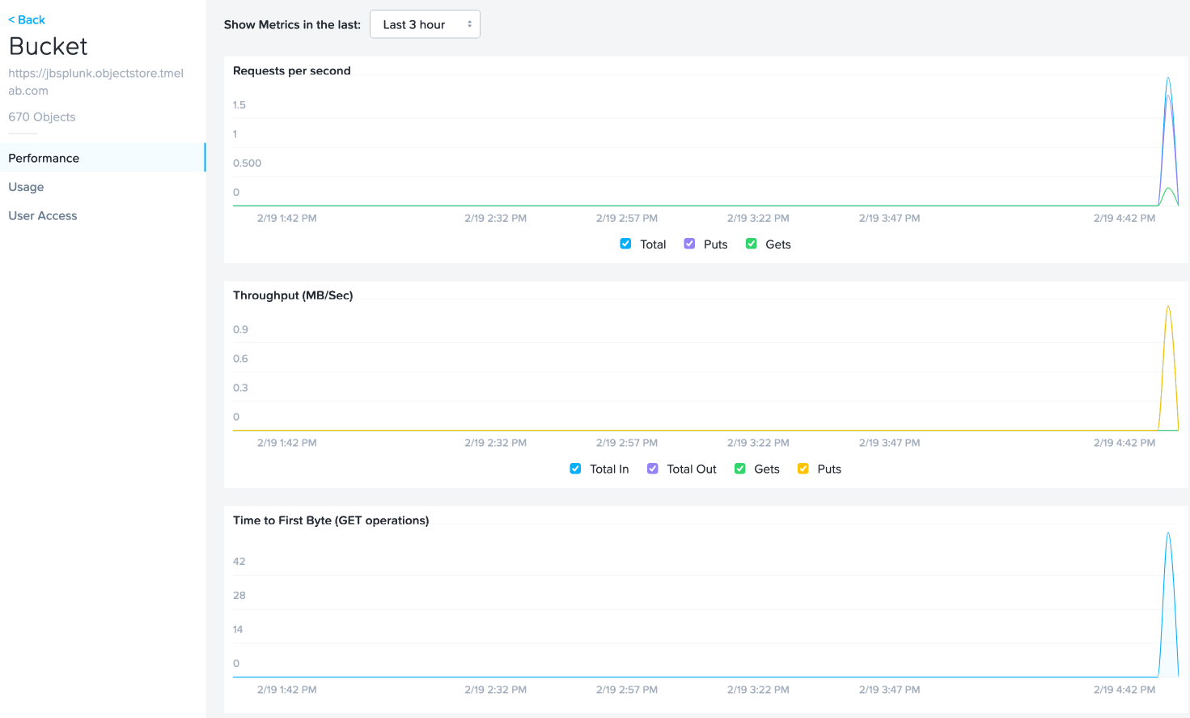Screen dimensions: 1190x718
Task: Toggle the Total checkbox in Requests legend
Action: pos(625,244)
